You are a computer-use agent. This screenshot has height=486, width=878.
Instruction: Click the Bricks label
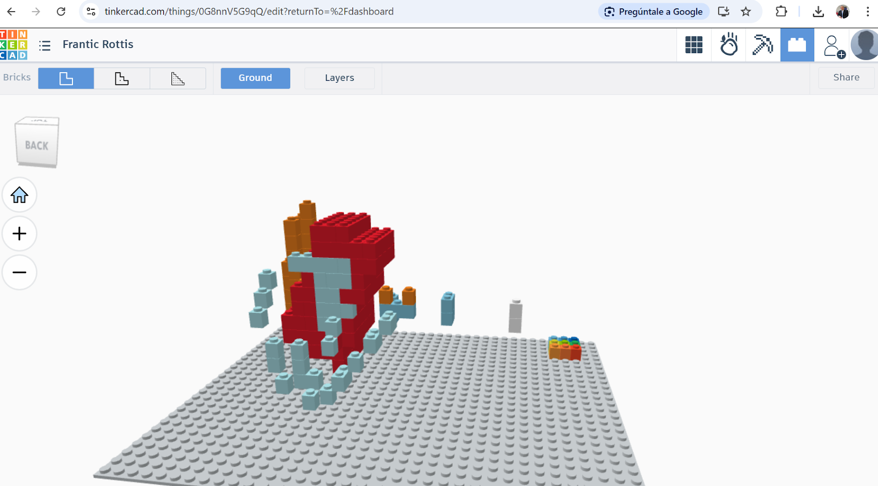[x=17, y=77]
